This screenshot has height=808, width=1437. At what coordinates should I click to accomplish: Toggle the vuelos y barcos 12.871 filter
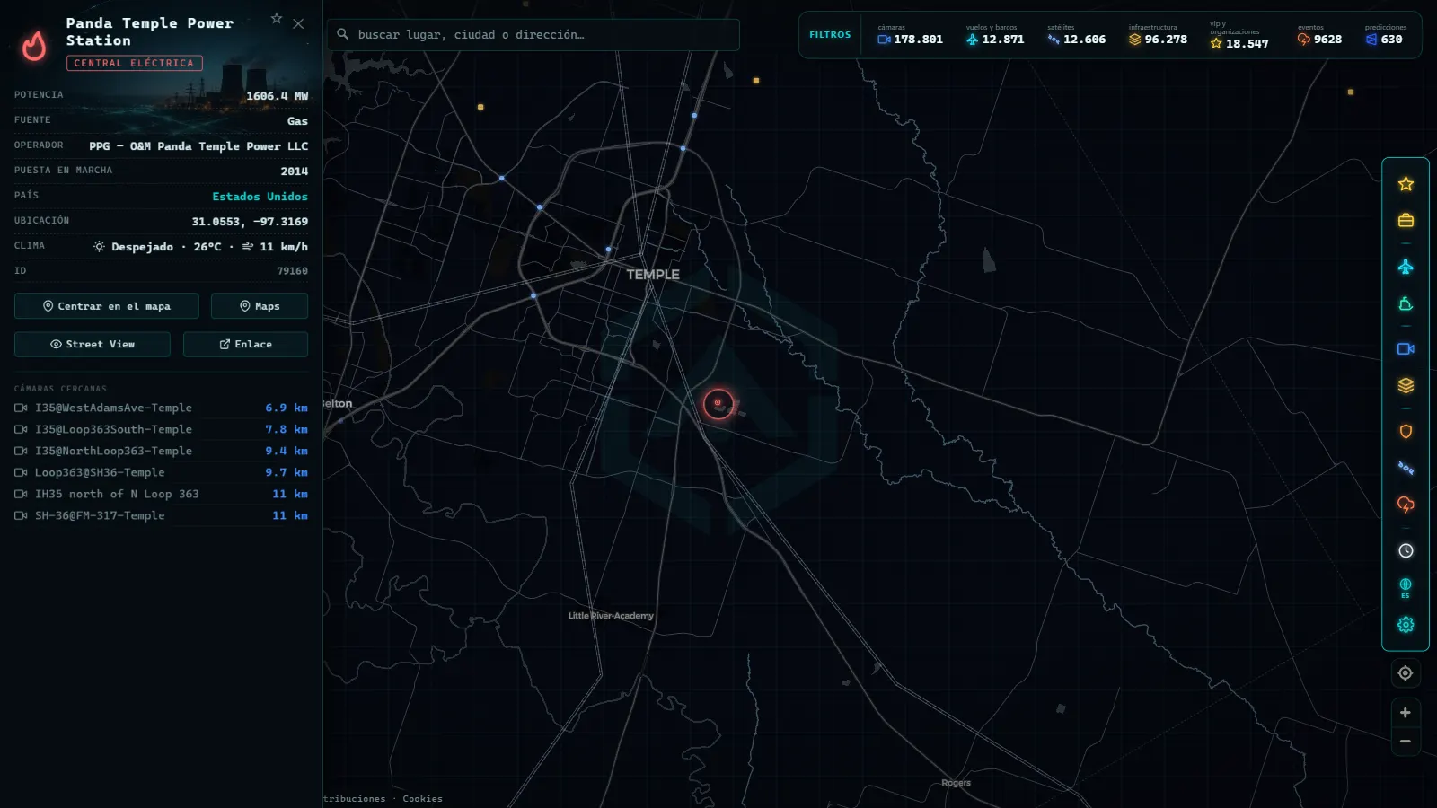pos(994,36)
